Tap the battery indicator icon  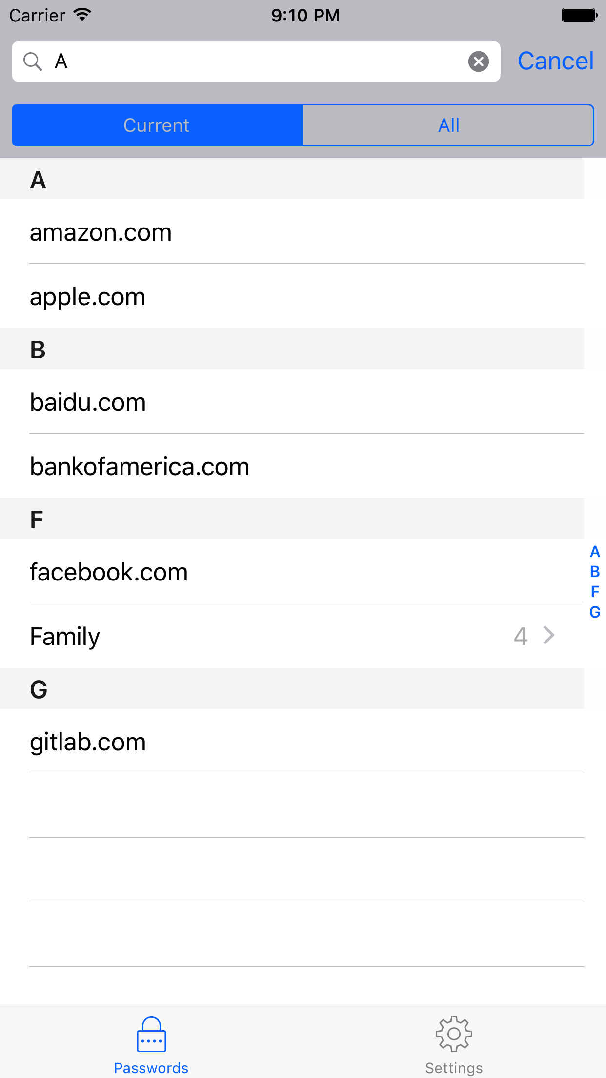click(579, 15)
